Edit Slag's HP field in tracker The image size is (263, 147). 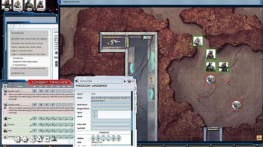pos(41,131)
